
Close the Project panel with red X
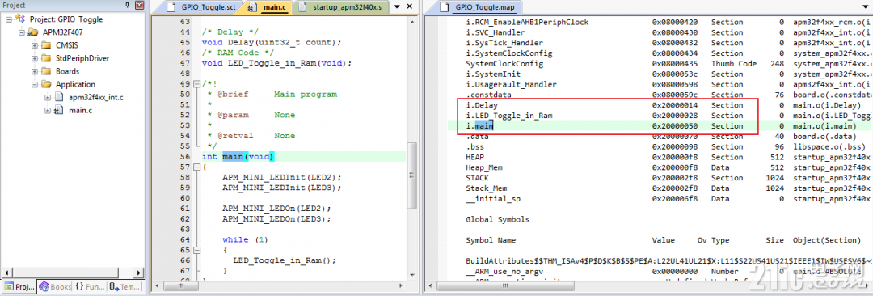coord(140,6)
